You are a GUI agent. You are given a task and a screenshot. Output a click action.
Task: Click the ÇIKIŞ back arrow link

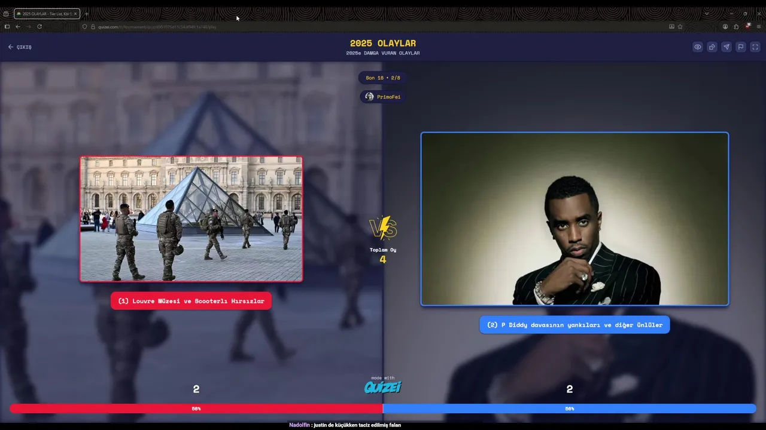point(20,47)
